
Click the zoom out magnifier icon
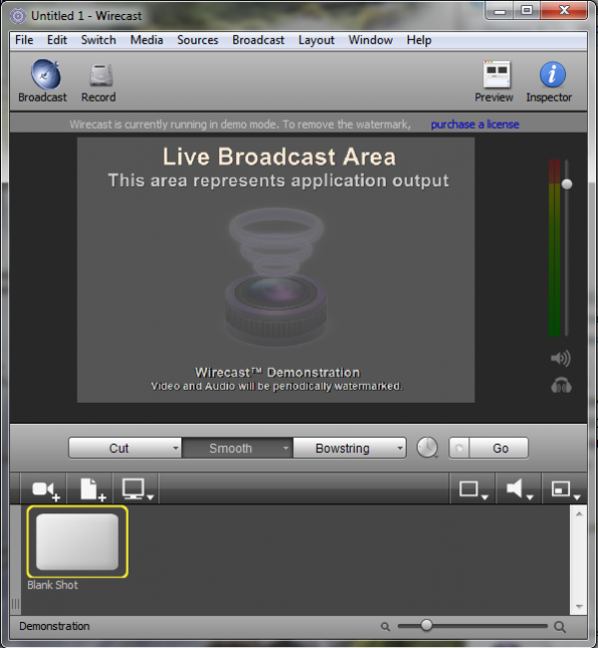pyautogui.click(x=385, y=627)
